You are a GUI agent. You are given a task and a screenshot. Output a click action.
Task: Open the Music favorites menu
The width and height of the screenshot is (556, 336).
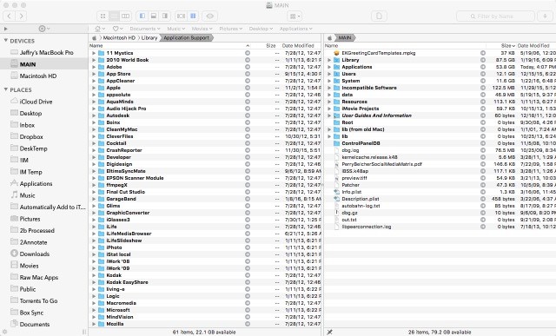(x=175, y=29)
